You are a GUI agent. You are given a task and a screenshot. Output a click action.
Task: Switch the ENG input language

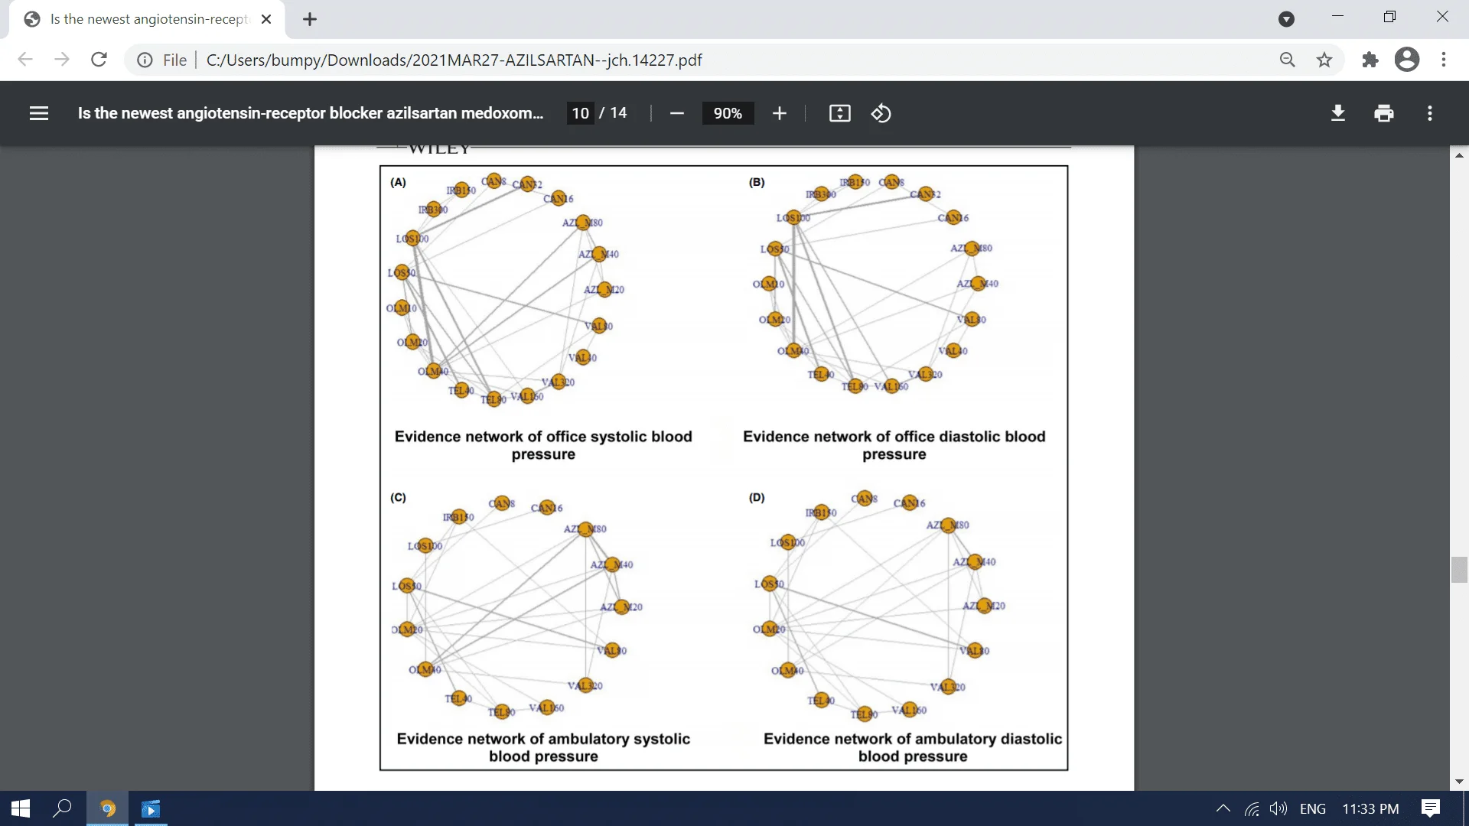click(x=1313, y=808)
